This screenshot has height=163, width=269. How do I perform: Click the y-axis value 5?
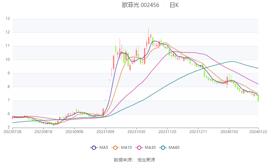pyautogui.click(x=9, y=127)
